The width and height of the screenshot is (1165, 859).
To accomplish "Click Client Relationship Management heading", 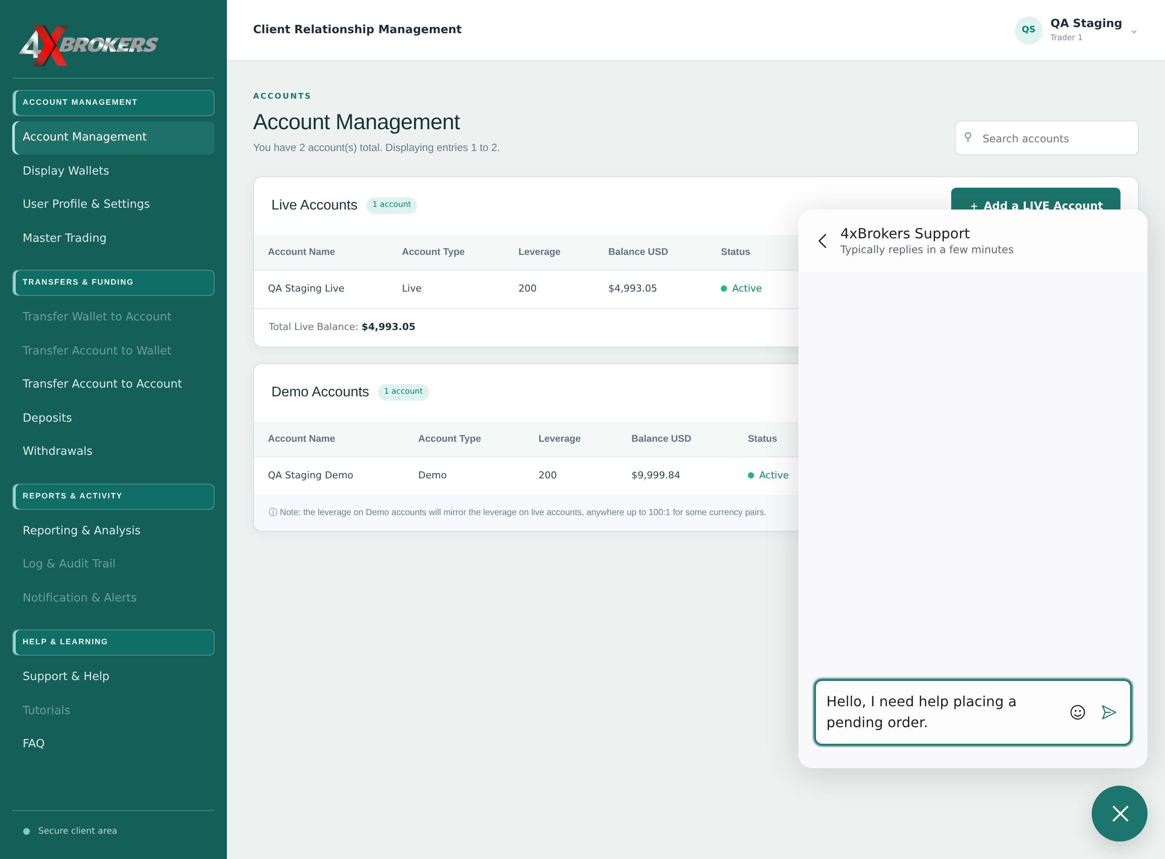I will [x=357, y=29].
